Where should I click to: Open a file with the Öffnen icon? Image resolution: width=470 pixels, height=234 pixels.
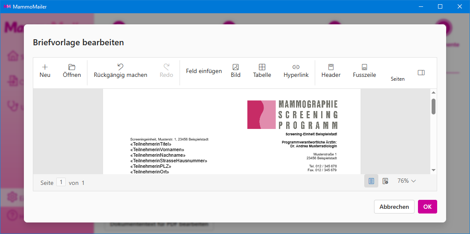72,67
